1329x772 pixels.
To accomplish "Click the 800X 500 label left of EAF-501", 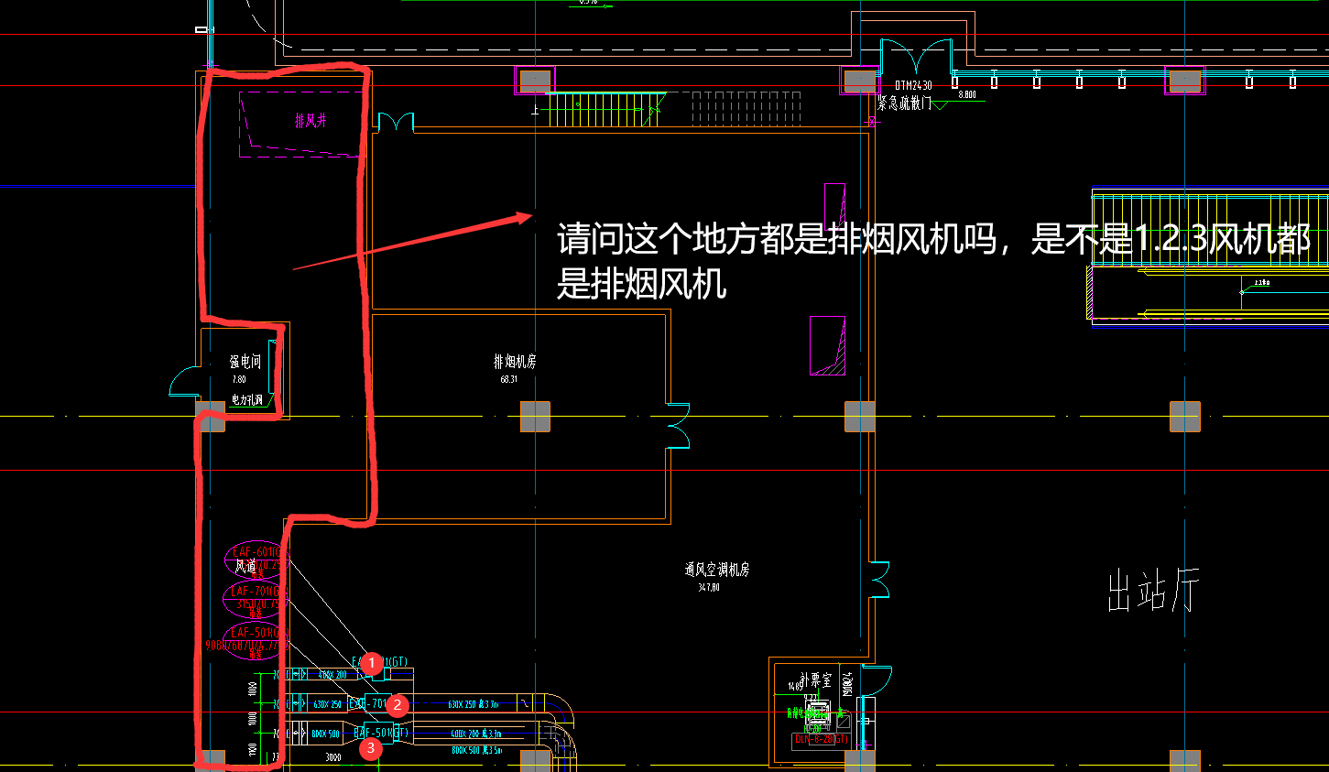I will 325,734.
